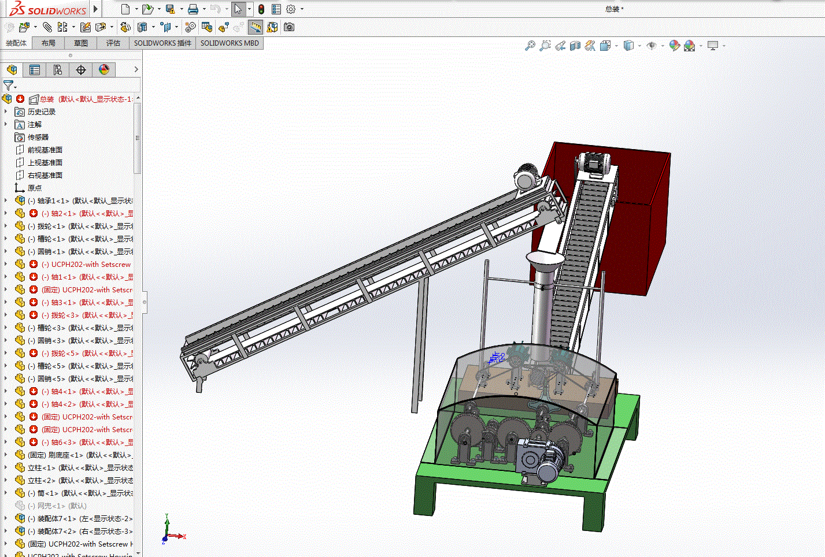Click the Zoom to Area icon

pyautogui.click(x=545, y=46)
